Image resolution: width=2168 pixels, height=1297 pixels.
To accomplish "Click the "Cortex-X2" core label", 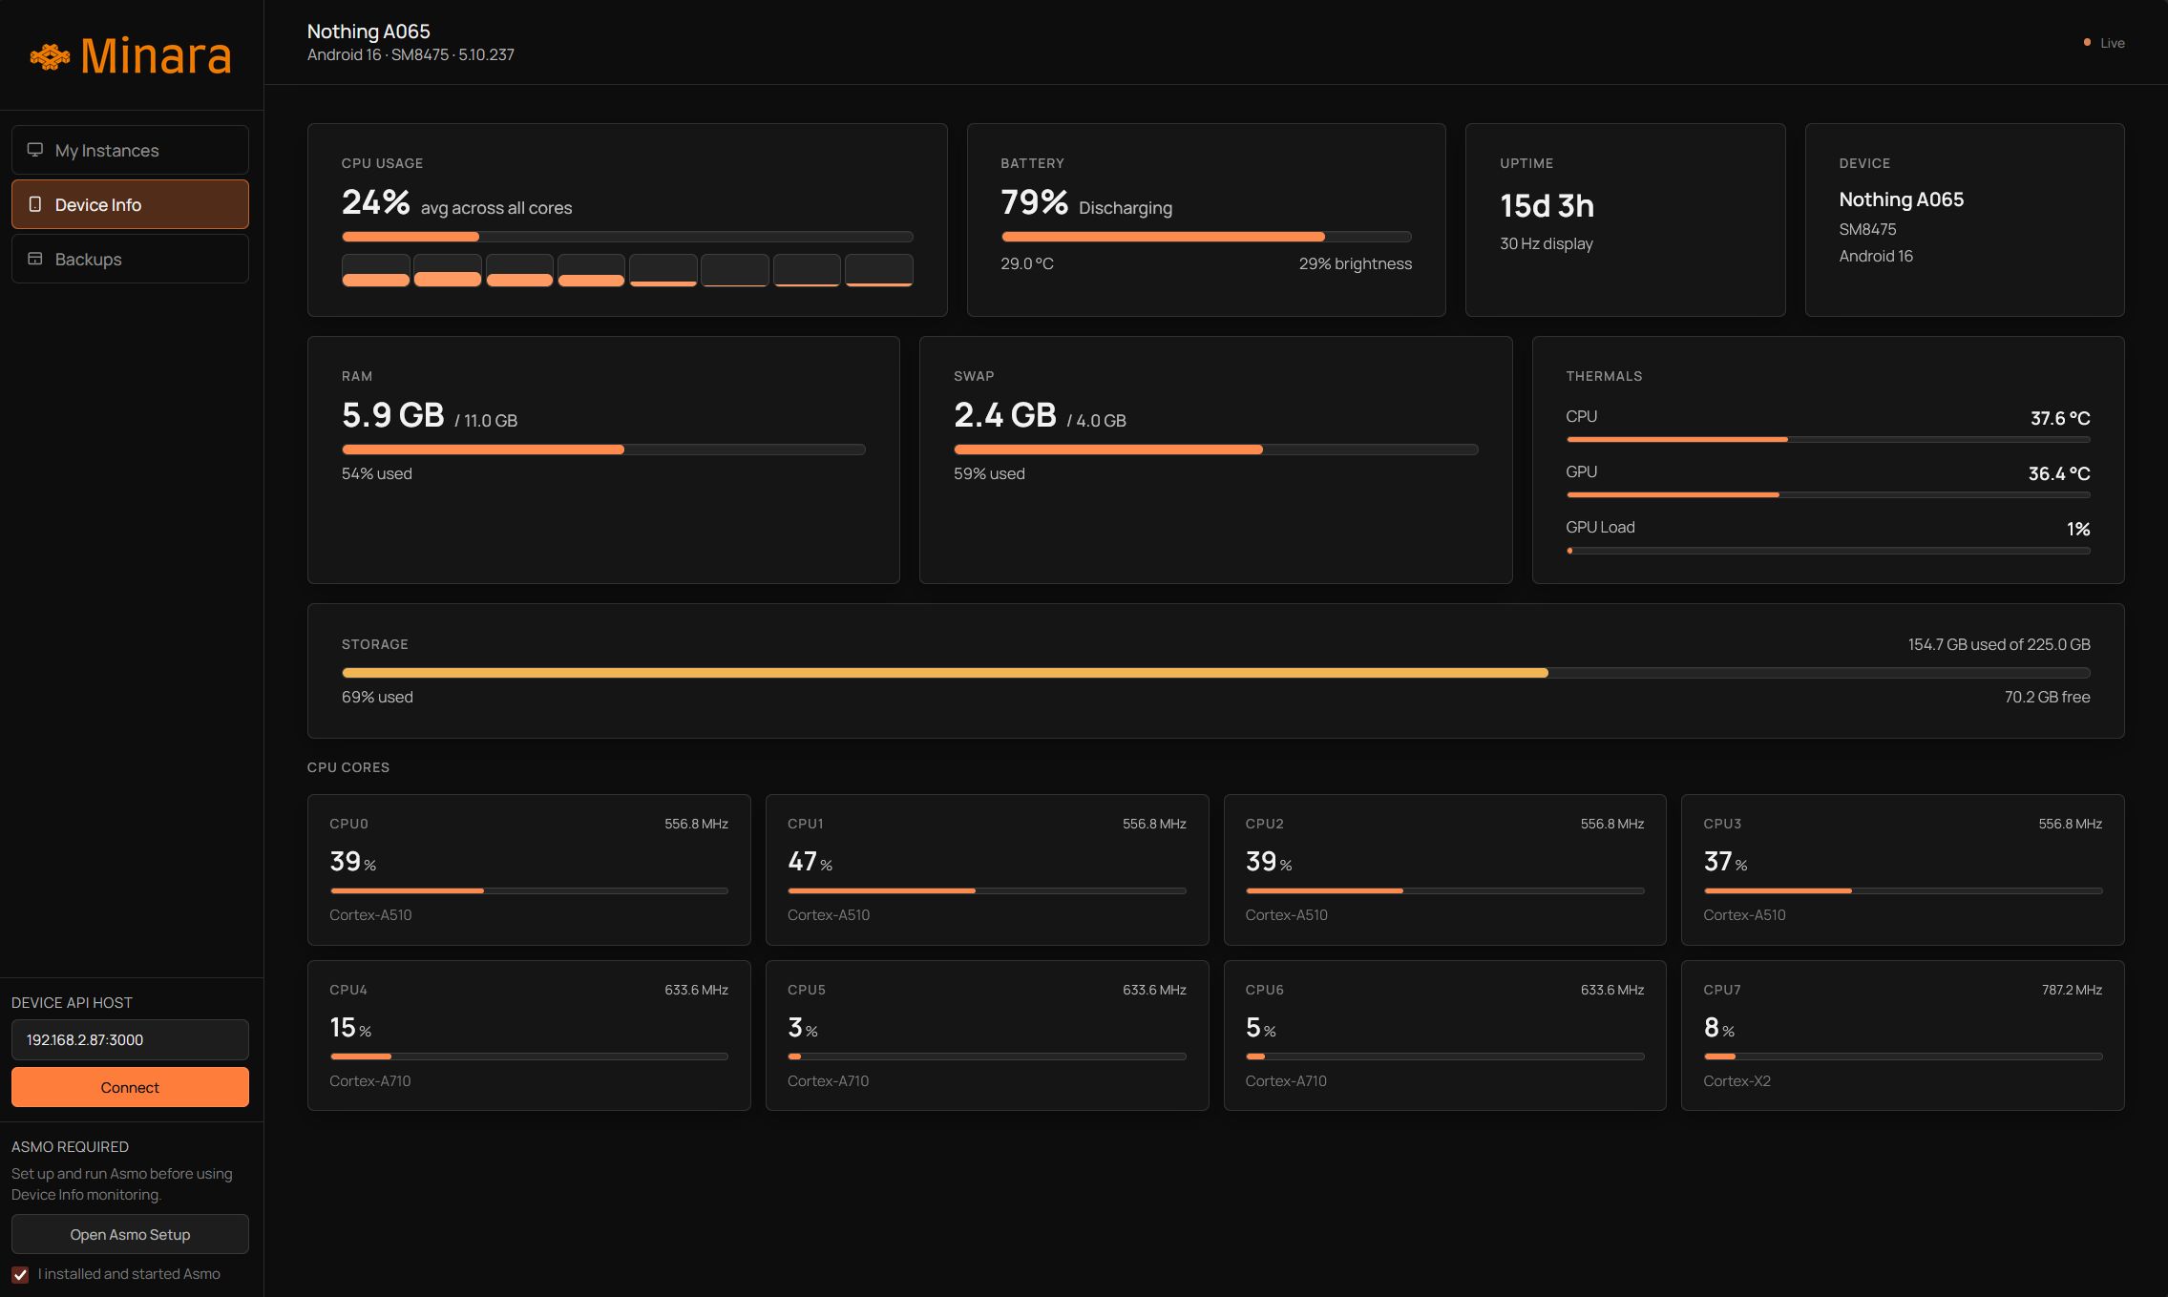I will tap(1737, 1080).
